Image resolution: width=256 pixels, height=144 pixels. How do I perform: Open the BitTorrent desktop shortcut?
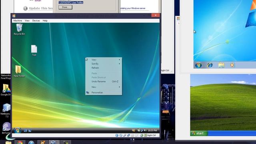coord(6,128)
